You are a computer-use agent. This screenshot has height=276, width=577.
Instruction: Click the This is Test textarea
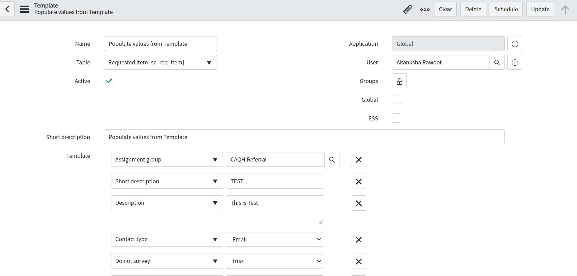point(274,210)
